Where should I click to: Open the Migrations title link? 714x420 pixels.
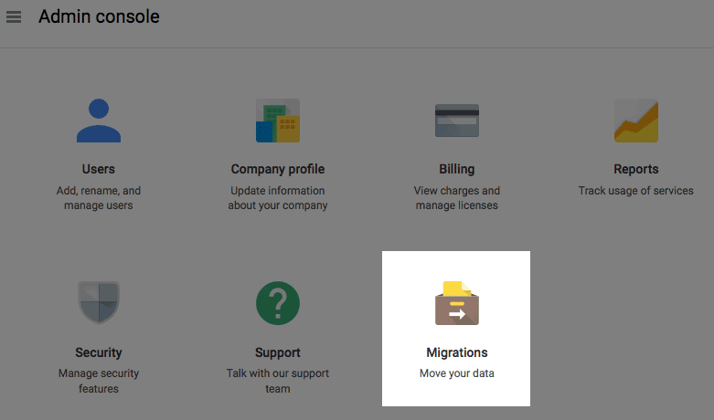[457, 352]
